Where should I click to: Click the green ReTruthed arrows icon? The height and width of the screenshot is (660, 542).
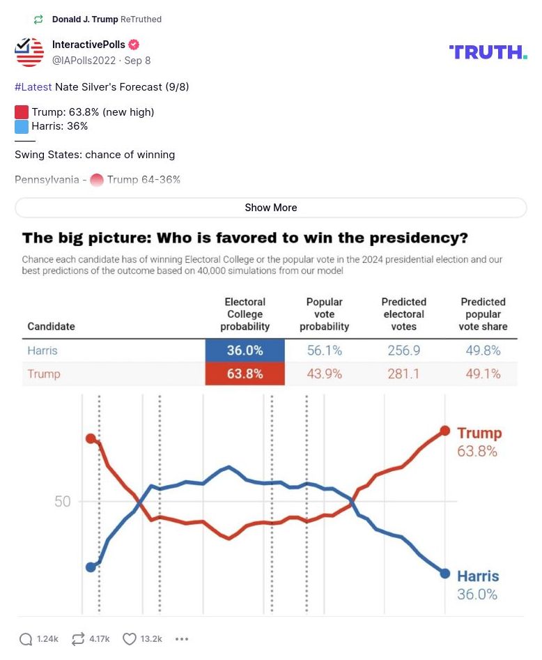38,20
